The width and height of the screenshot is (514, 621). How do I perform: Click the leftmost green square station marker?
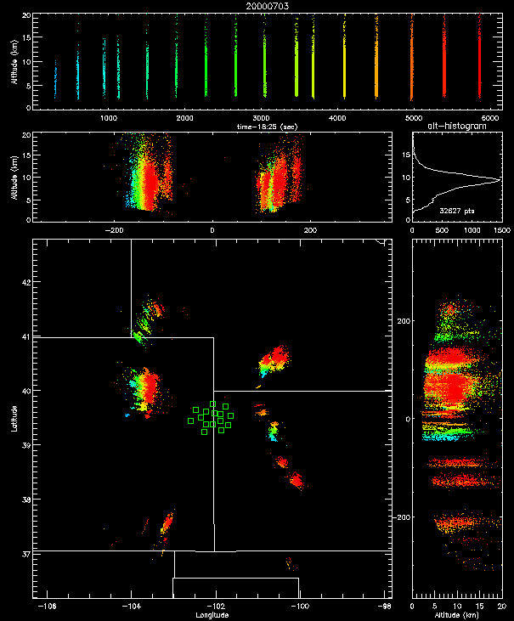[191, 421]
